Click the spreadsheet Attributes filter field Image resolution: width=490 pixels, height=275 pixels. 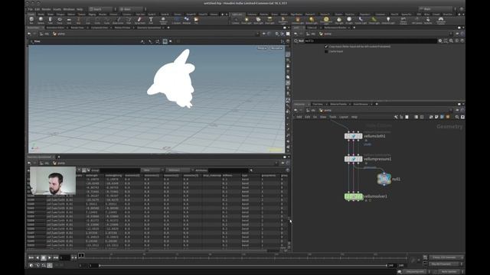pyautogui.click(x=228, y=170)
